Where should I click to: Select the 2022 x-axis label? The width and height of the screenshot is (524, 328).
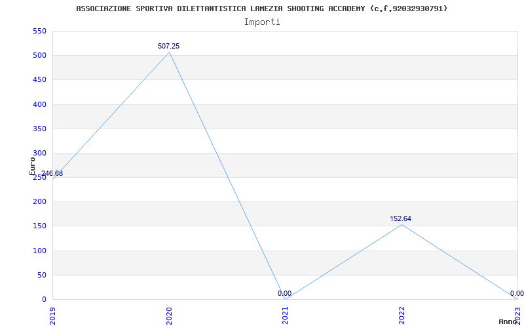click(x=402, y=316)
